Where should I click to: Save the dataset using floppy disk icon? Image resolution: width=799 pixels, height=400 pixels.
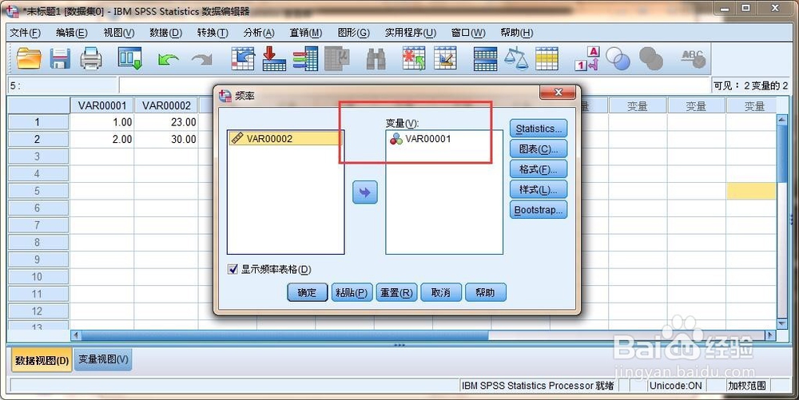(60, 58)
